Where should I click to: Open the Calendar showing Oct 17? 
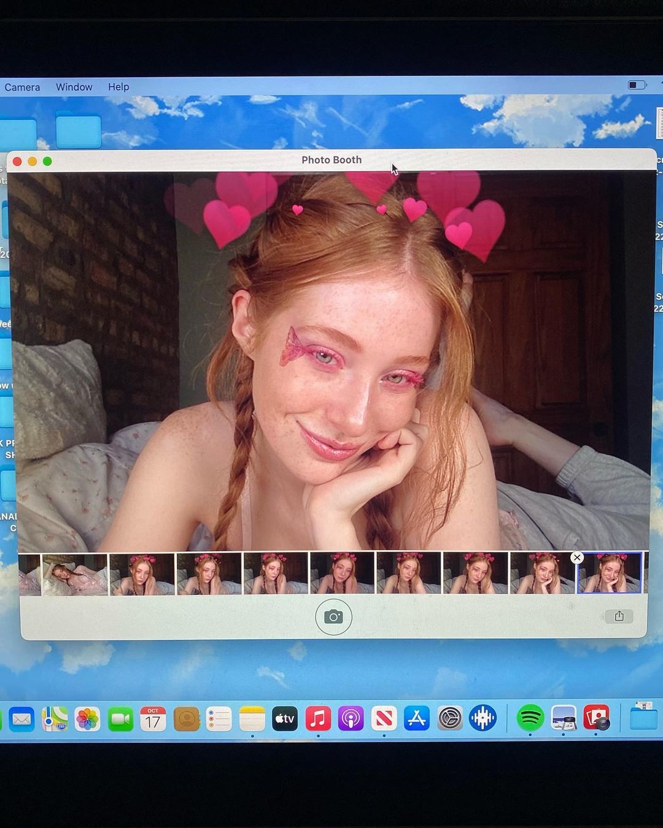click(153, 719)
